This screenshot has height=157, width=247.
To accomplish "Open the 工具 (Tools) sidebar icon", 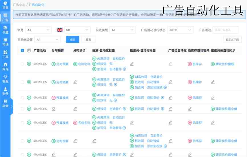I will (5, 54).
